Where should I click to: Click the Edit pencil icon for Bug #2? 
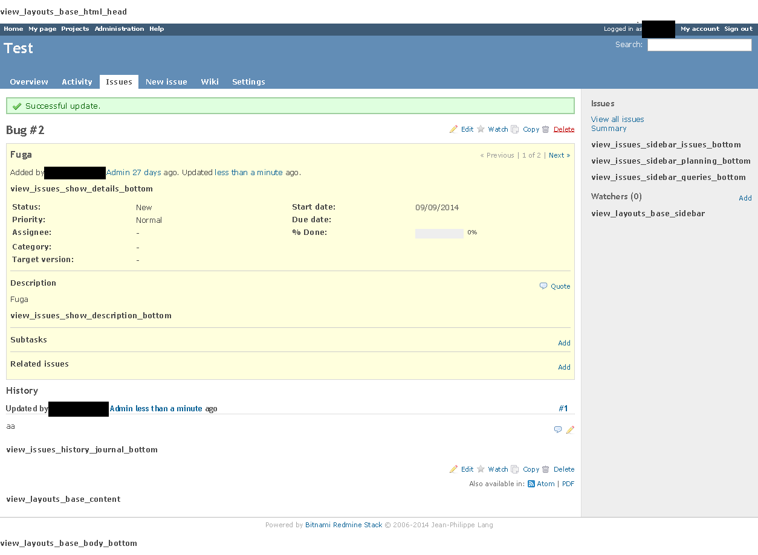click(x=454, y=129)
